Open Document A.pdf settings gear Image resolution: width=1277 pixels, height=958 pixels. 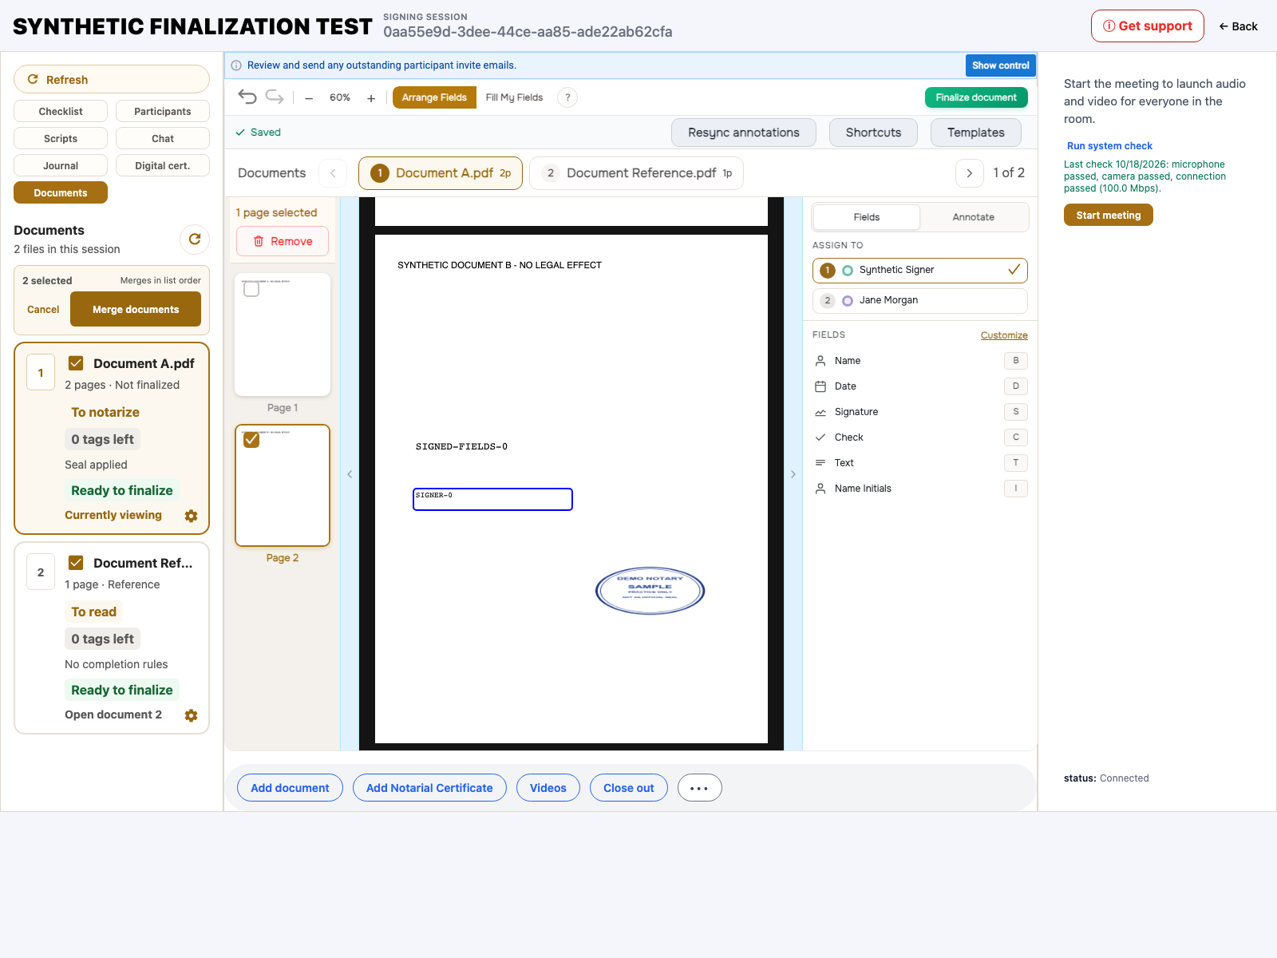click(x=191, y=516)
